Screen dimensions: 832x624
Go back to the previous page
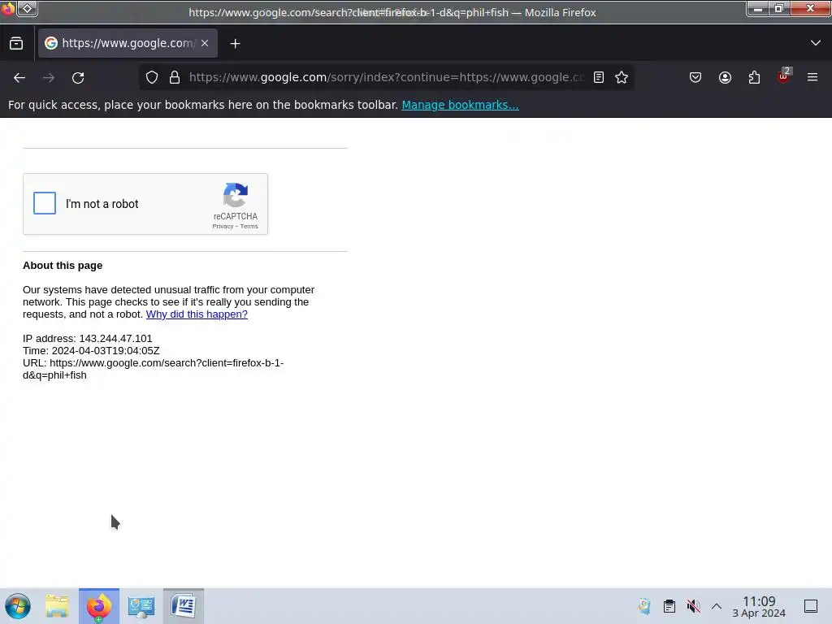click(x=19, y=77)
